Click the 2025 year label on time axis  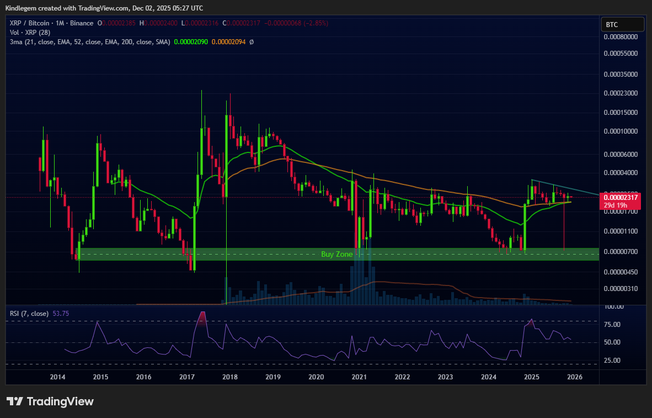(x=532, y=377)
